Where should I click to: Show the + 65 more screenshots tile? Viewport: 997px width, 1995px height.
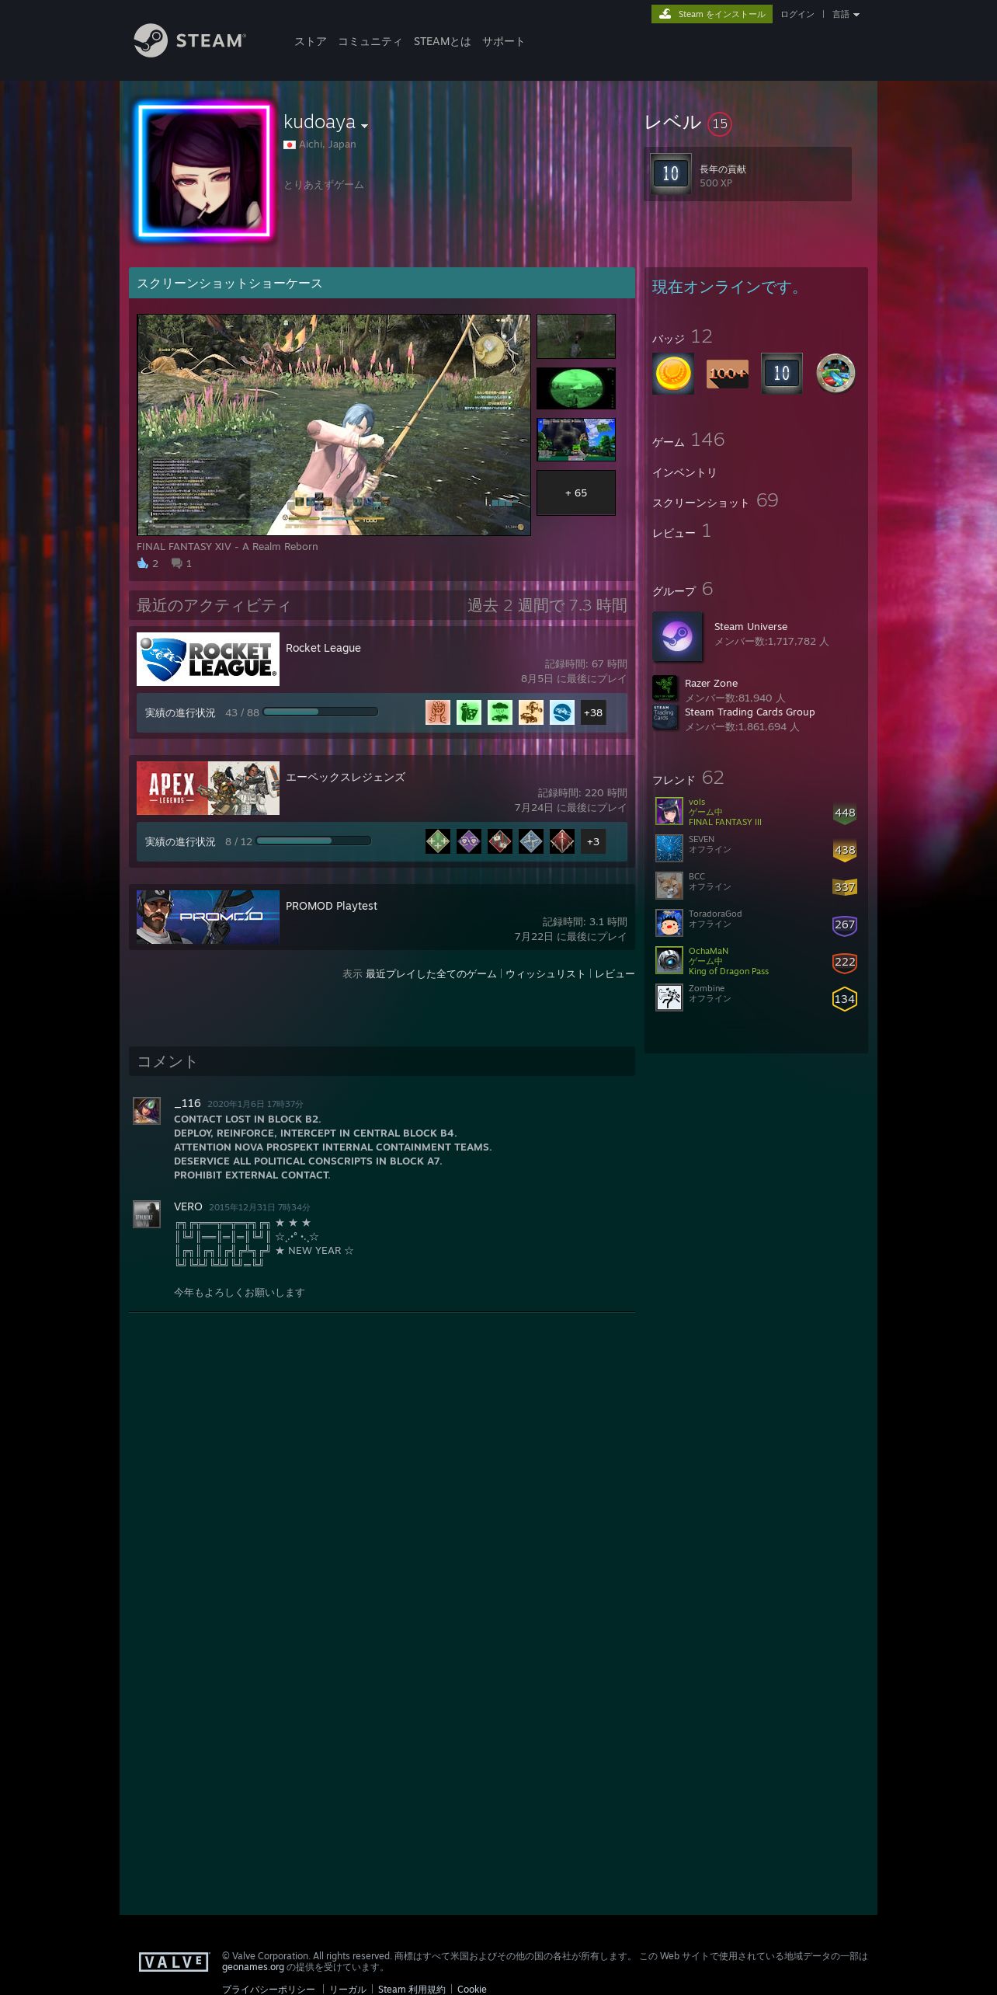pos(576,493)
